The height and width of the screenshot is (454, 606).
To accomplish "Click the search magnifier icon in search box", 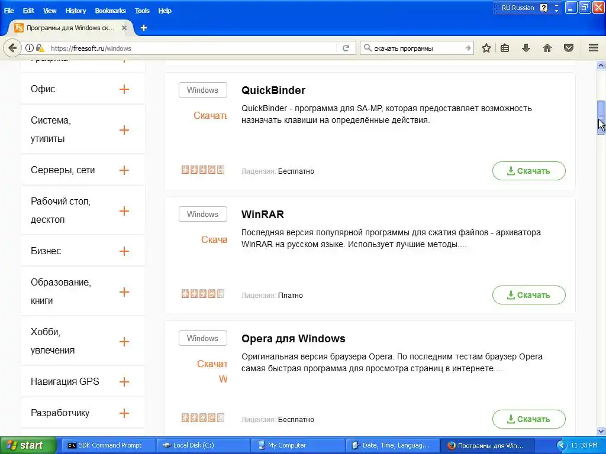I will 368,48.
